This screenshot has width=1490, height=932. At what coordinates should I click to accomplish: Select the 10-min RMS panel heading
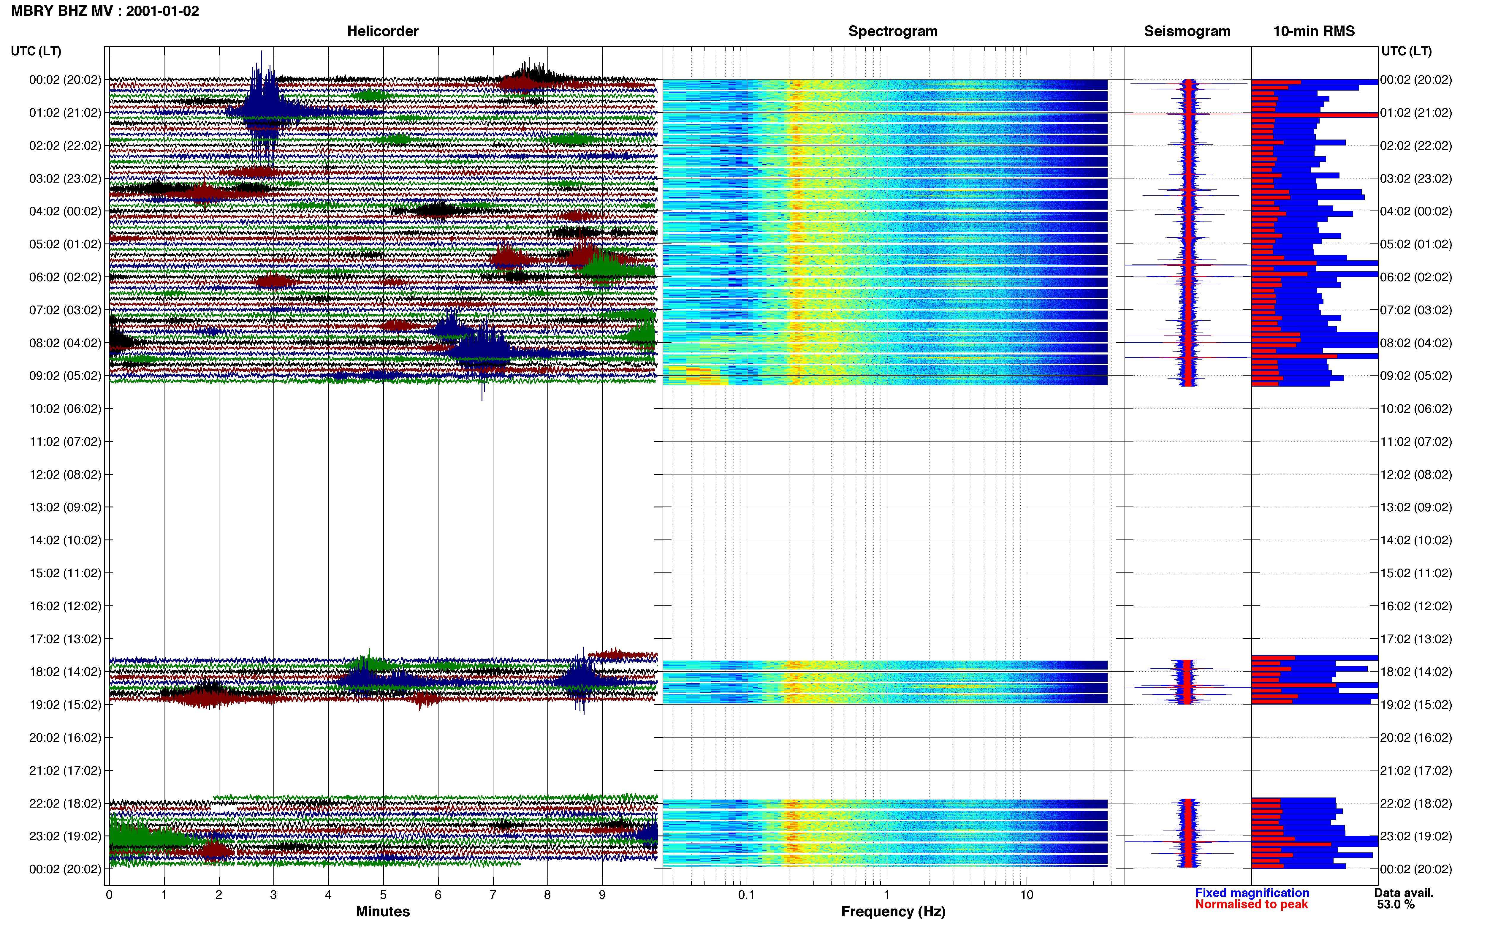(1314, 31)
